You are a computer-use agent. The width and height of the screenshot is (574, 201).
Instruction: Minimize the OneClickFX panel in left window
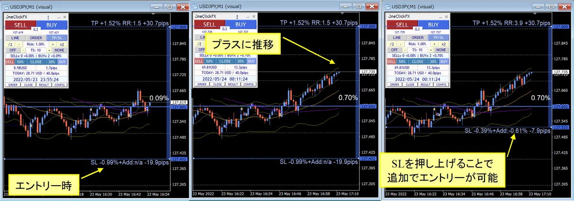point(59,17)
